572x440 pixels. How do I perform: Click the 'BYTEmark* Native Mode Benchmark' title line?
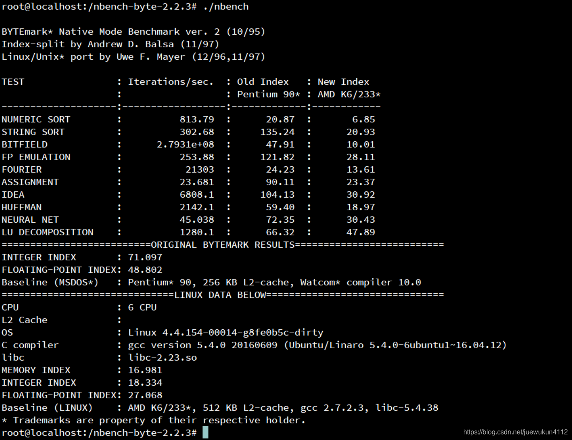(x=133, y=32)
